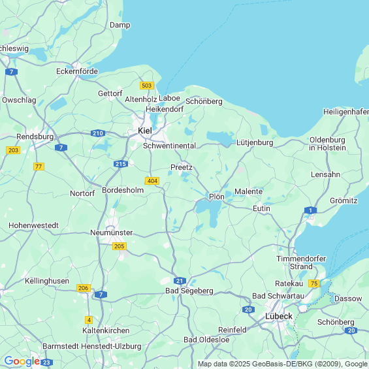Click the 205 road shield below Neumünster

click(x=120, y=246)
